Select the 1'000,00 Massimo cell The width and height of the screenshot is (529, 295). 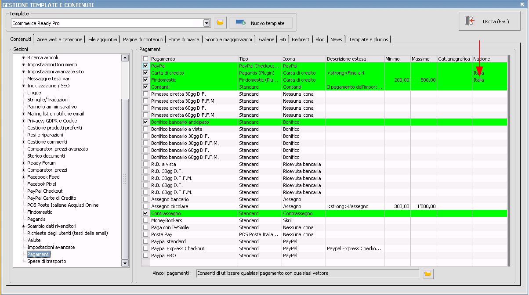click(x=424, y=206)
